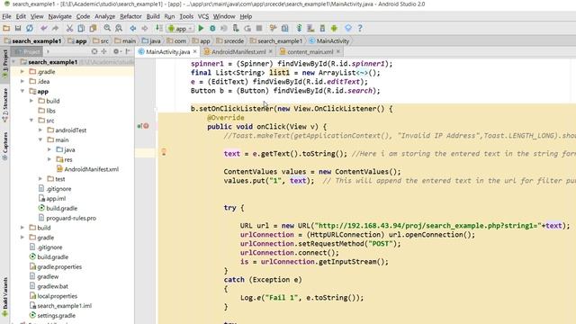Viewport: 576px width, 324px height.
Task: Click the Make Project icon
Action: click(x=158, y=28)
